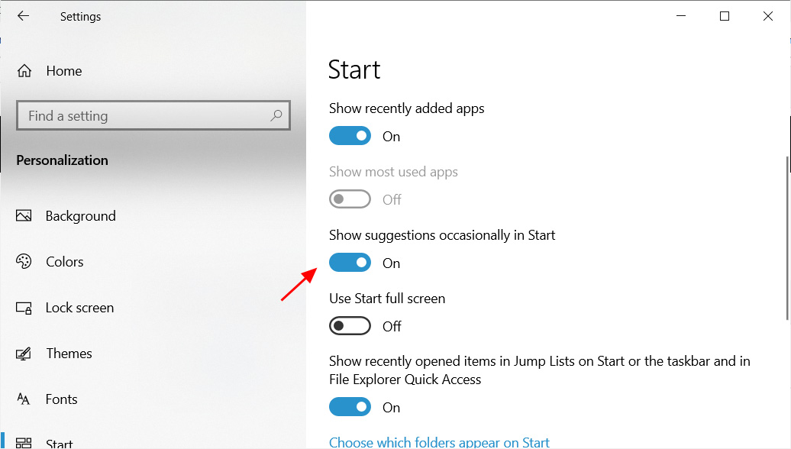Open Choose which folders appear on Start

439,442
